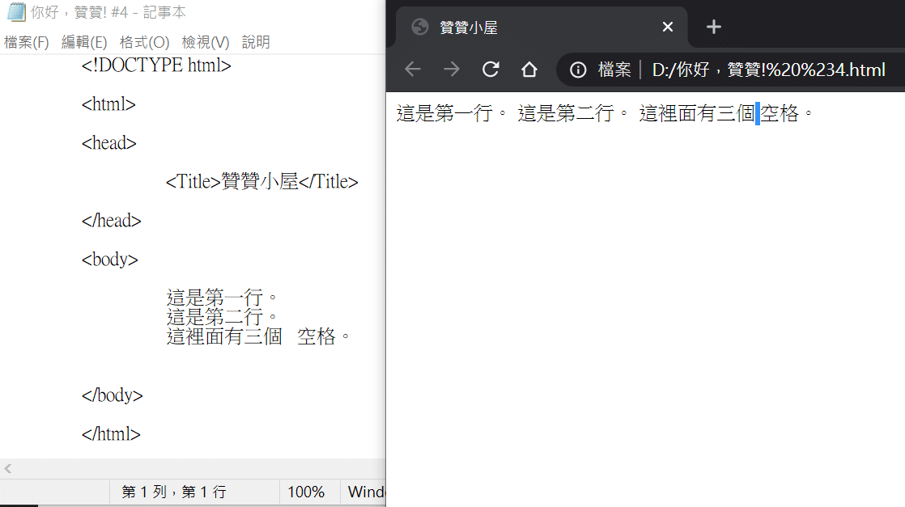Click the 100% zoom status in Notepad
The width and height of the screenshot is (905, 507).
click(306, 492)
